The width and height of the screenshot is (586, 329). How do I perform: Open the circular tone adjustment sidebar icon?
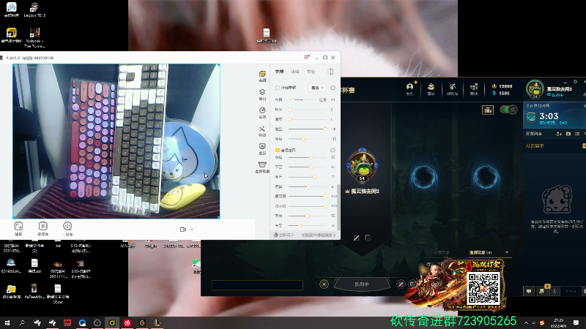tap(262, 113)
